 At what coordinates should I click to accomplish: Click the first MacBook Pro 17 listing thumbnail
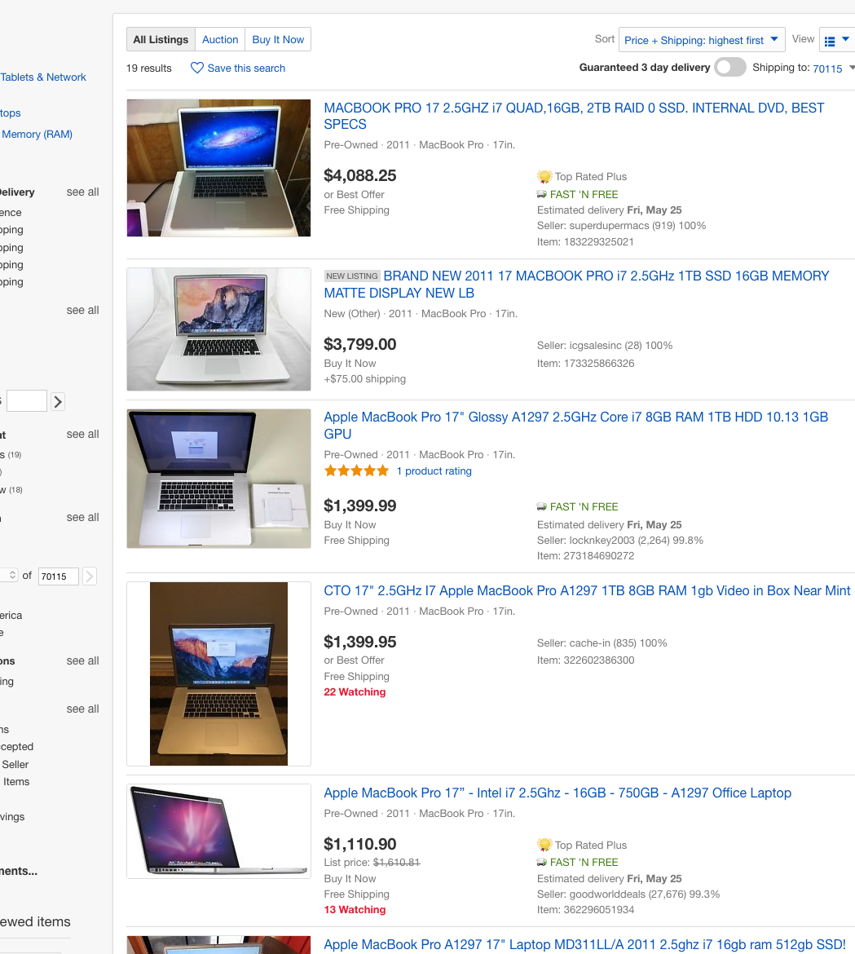219,168
